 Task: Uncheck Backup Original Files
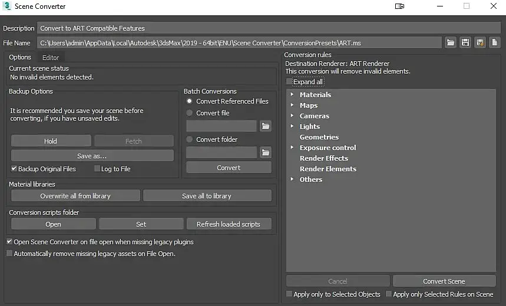[14, 169]
